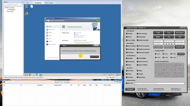190x106 pixels.
Task: Open the Library search dropdown arrow
Action: click(22, 4)
